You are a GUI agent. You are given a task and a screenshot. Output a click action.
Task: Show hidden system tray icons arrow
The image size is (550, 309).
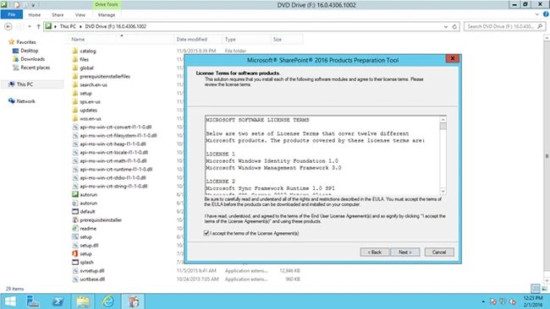tap(483, 301)
